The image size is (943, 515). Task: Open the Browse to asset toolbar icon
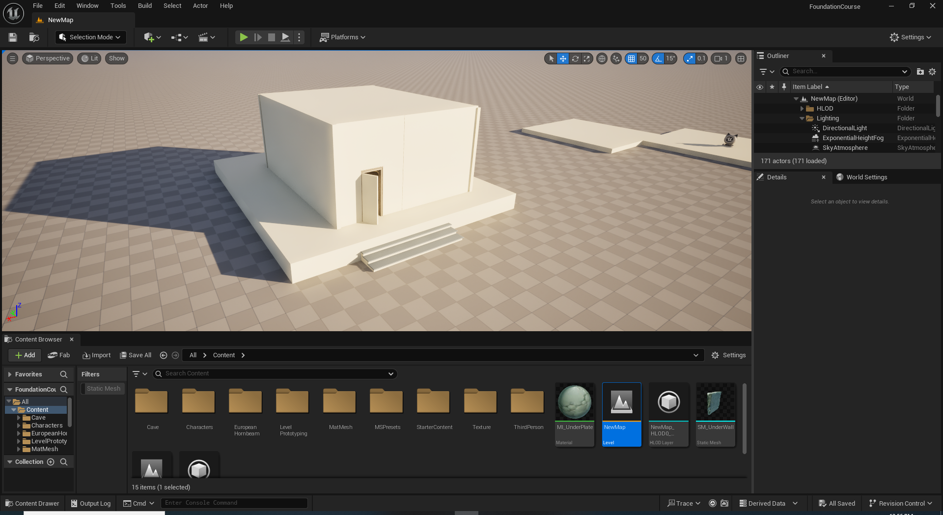[x=34, y=37]
